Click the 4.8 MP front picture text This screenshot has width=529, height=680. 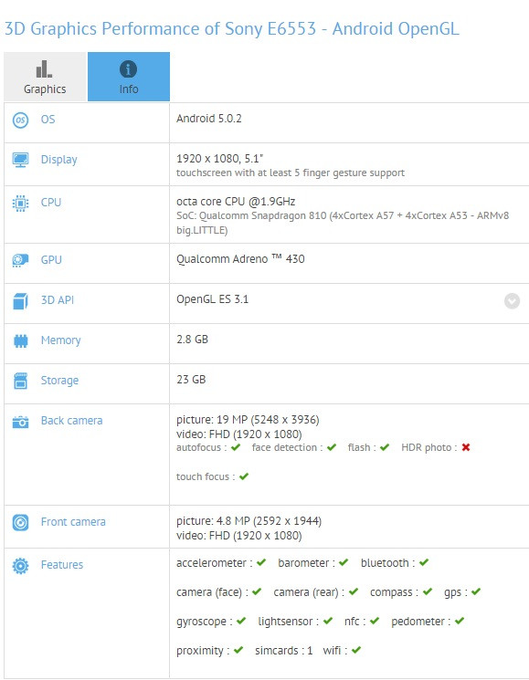tap(249, 521)
